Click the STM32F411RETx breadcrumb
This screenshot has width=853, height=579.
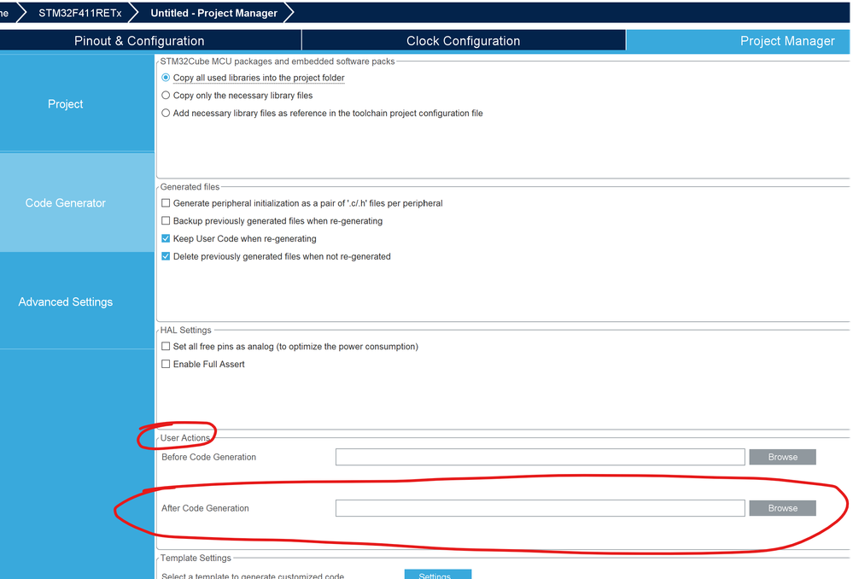[80, 13]
